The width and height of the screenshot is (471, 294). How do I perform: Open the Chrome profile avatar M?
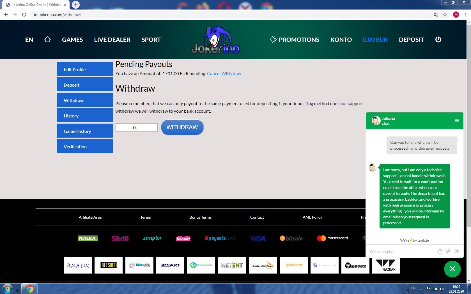[x=456, y=15]
